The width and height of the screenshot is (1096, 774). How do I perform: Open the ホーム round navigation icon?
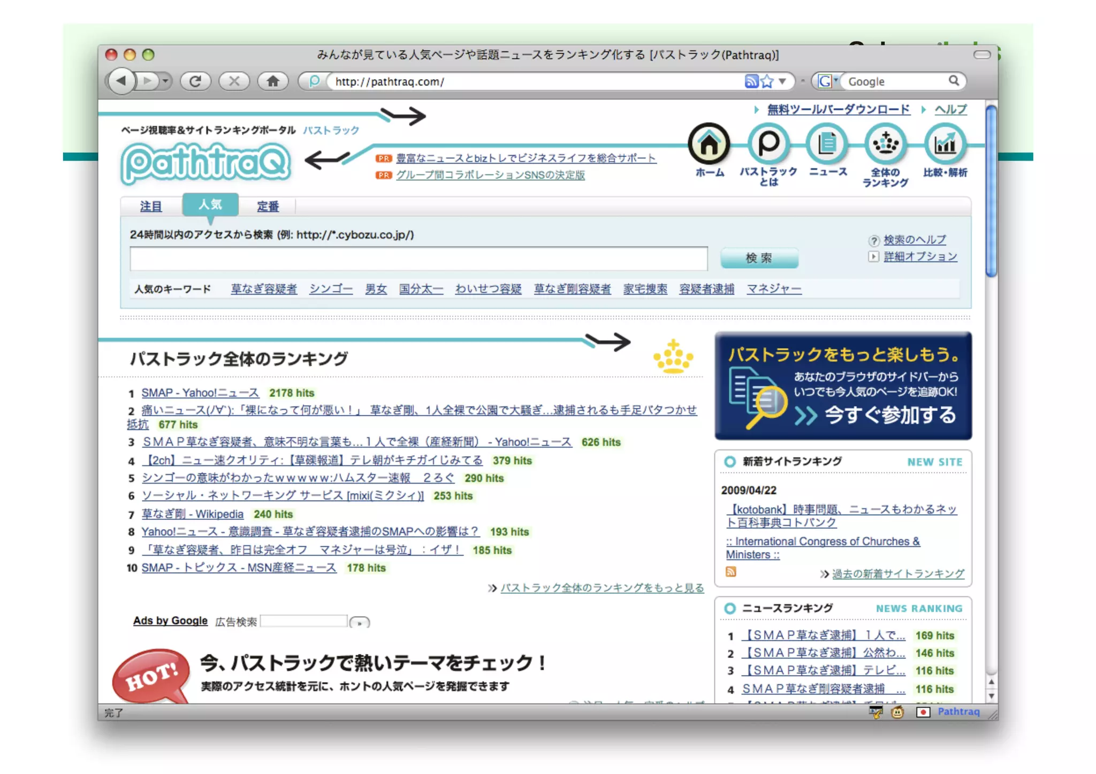tap(709, 144)
